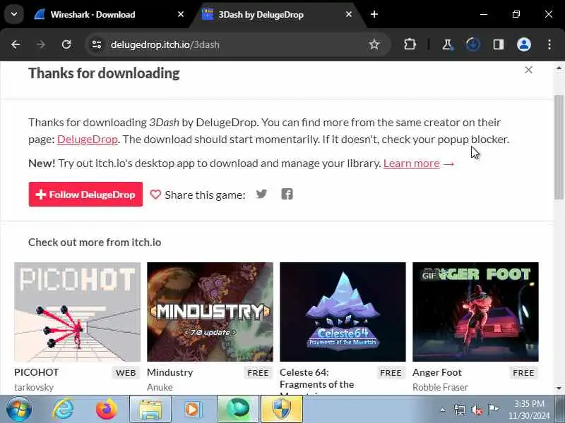Open the Anger Foot game thumbnail
This screenshot has width=565, height=423.
pyautogui.click(x=475, y=312)
